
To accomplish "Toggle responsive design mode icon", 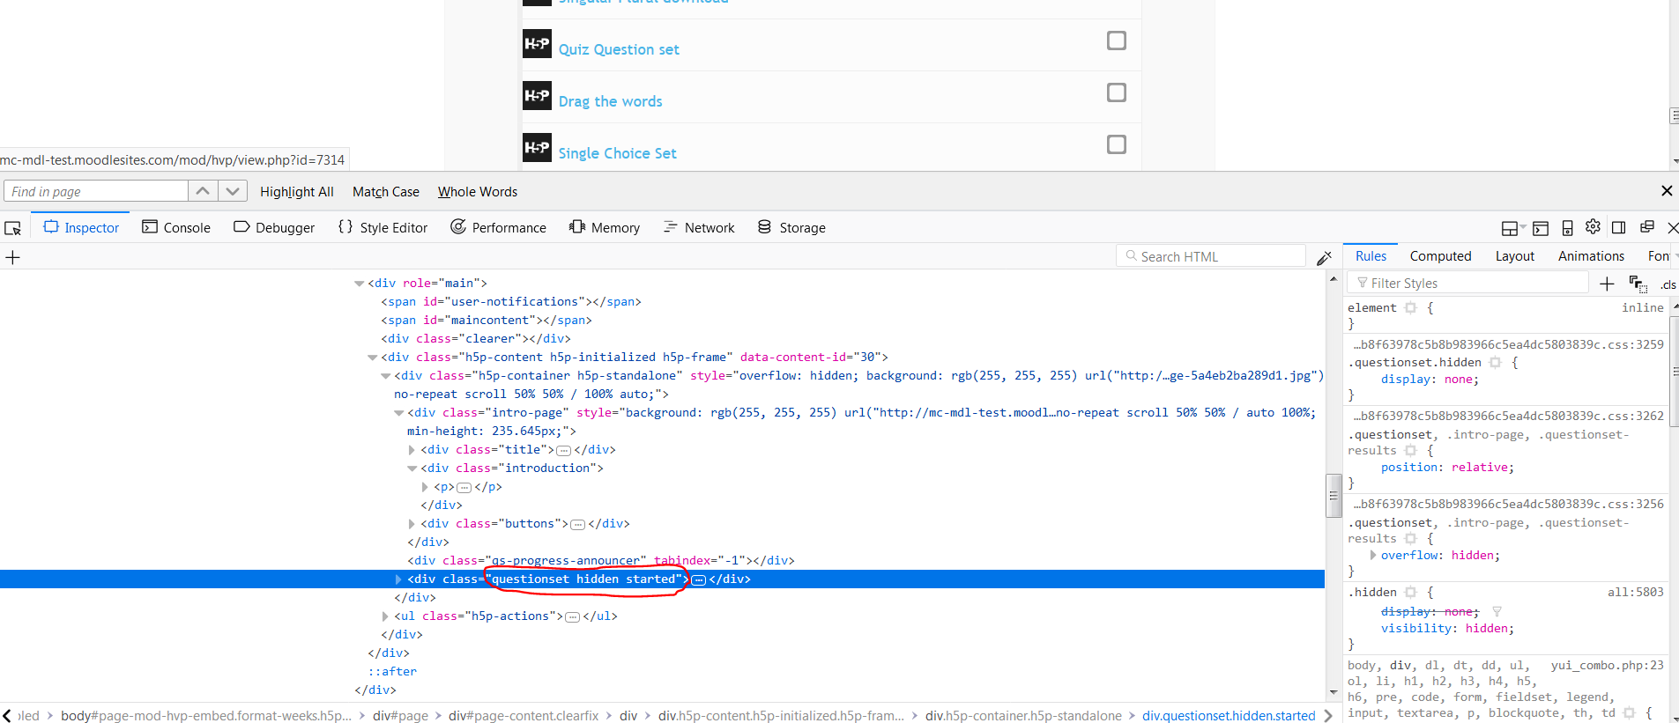I will (1567, 228).
